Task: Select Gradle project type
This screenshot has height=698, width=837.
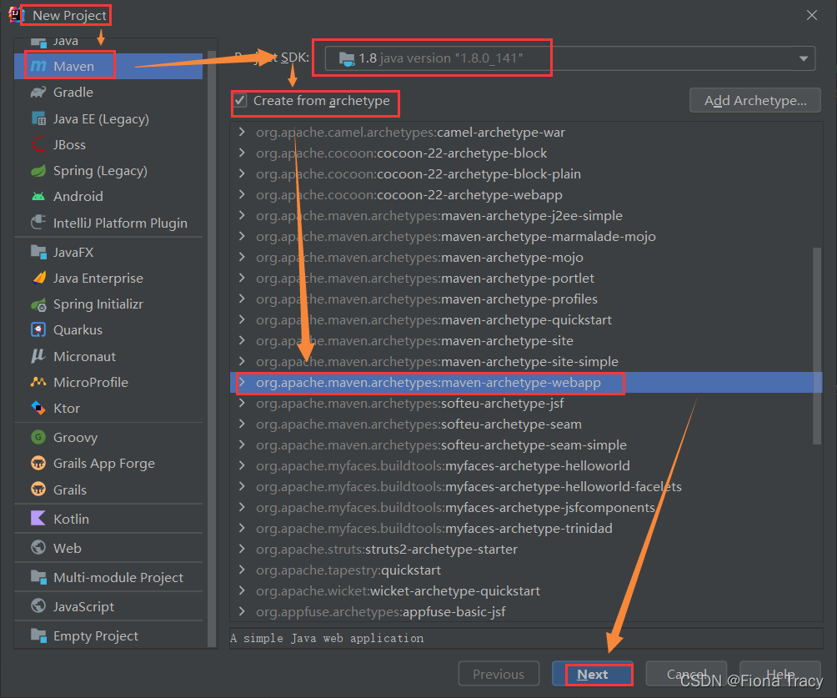Action: coord(108,93)
